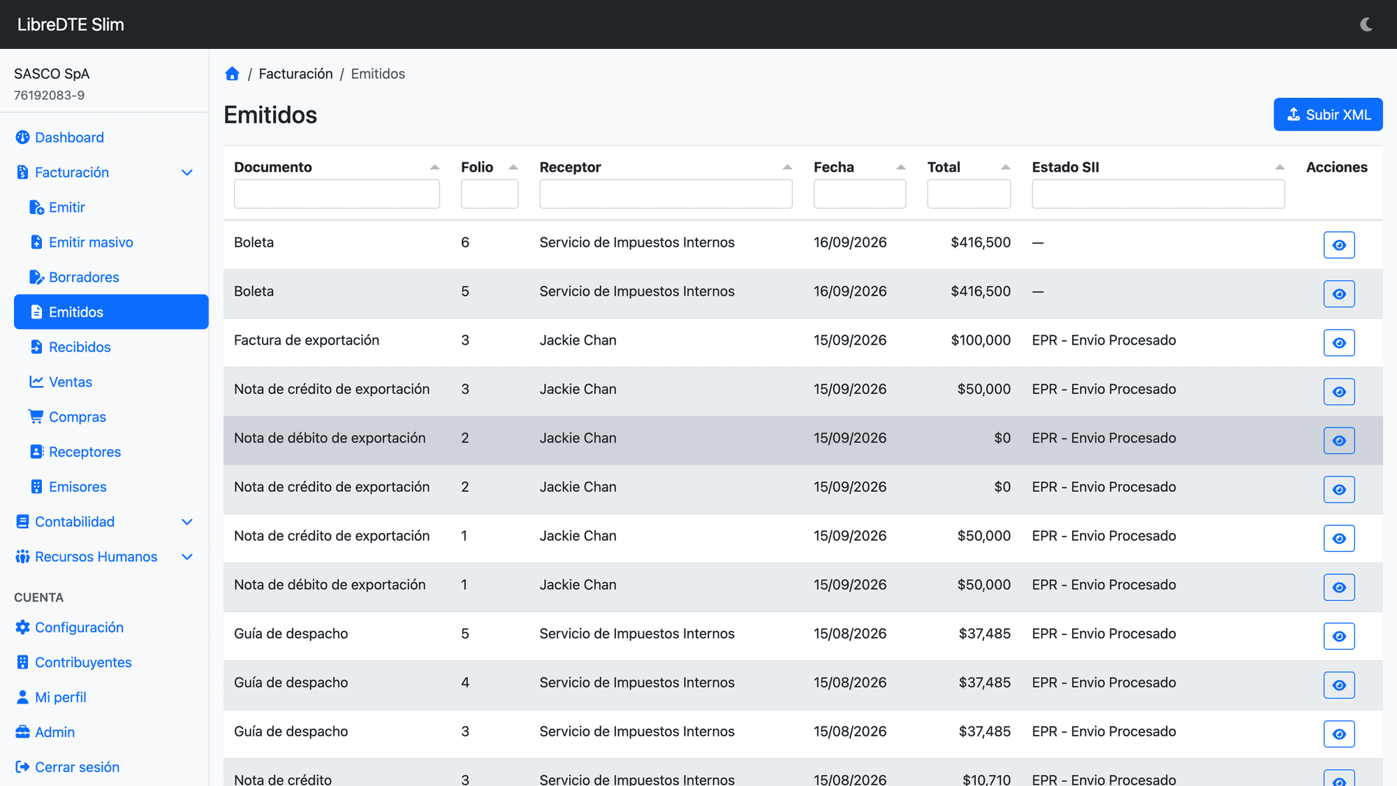
Task: Sort by Documento column arrow
Action: point(434,167)
